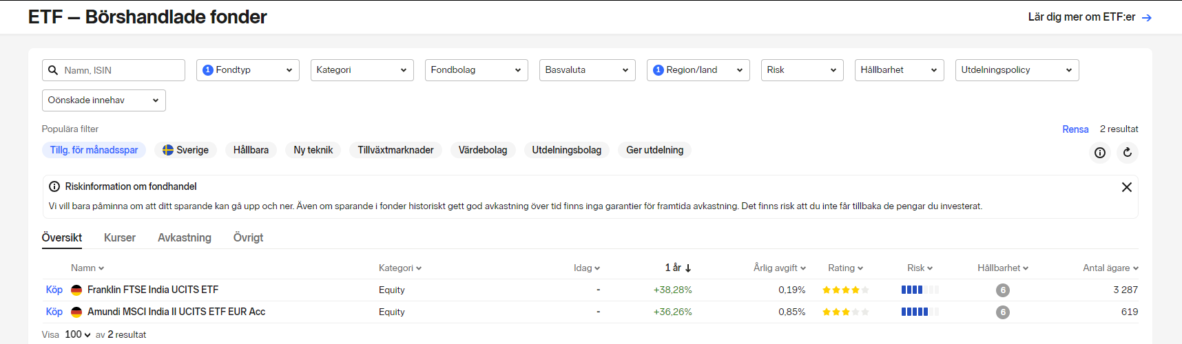
Task: Click the star rating of Franklin FTSE India
Action: tap(845, 290)
